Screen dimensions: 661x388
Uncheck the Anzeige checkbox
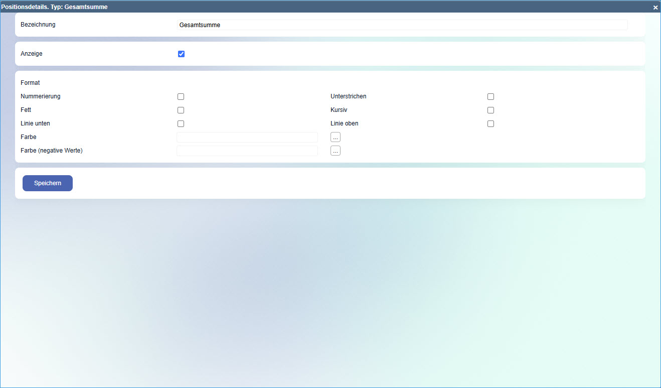[182, 54]
